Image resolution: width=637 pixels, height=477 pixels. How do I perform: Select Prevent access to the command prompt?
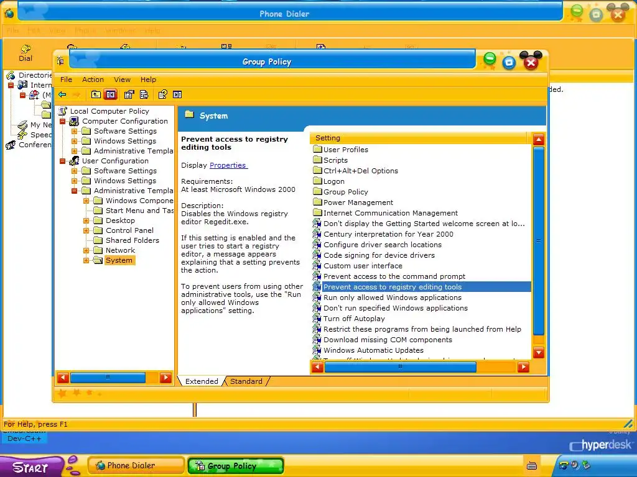point(394,276)
